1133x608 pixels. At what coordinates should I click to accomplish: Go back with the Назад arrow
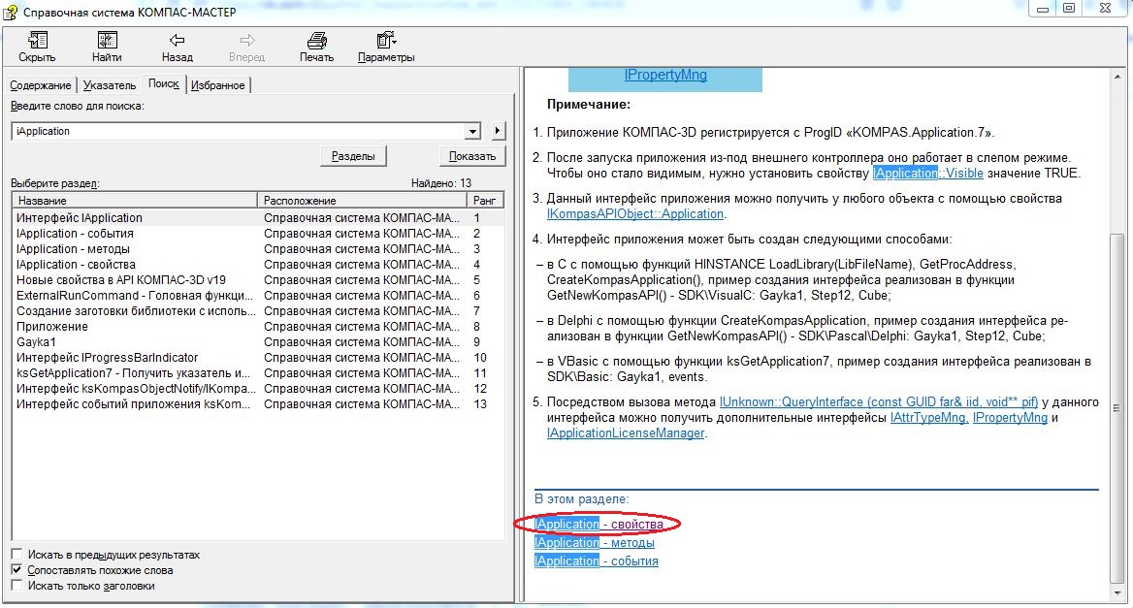[177, 41]
